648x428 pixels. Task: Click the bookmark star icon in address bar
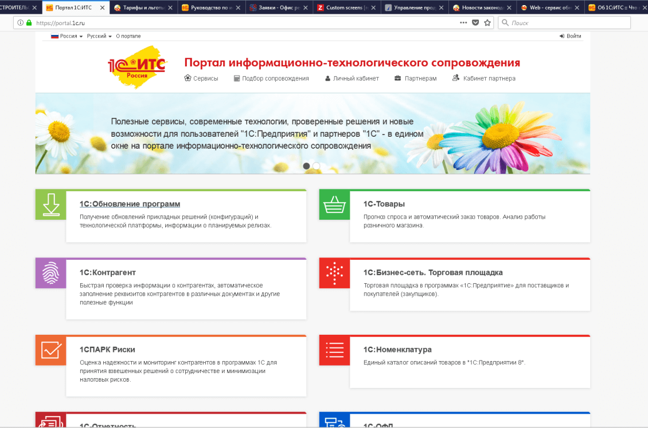(487, 23)
